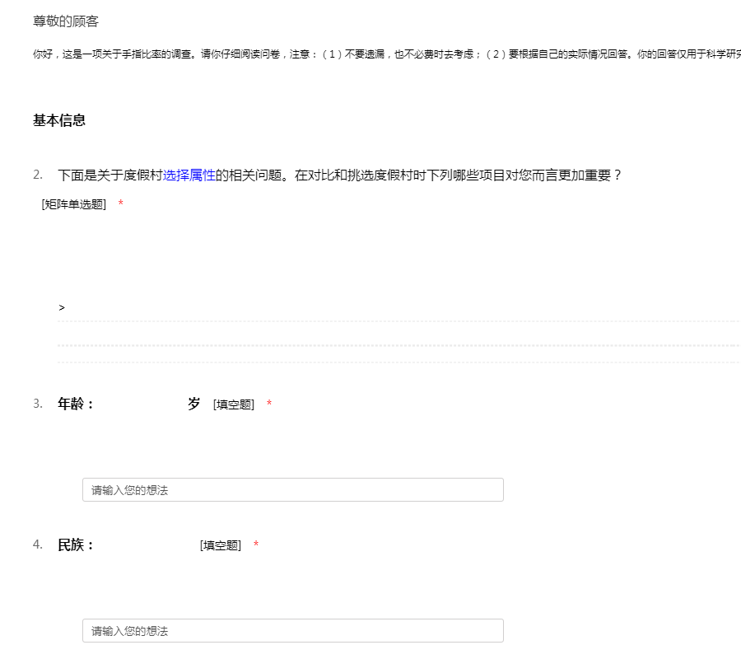Click question number 2
The width and height of the screenshot is (741, 659).
38,175
